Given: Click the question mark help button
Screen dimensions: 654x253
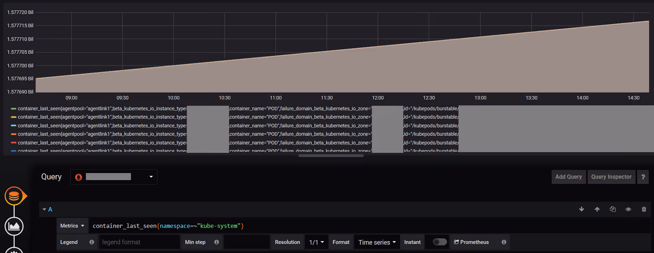Looking at the screenshot, I should click(643, 177).
